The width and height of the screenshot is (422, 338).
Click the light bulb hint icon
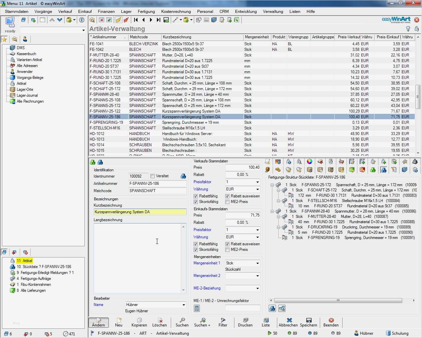click(x=408, y=29)
